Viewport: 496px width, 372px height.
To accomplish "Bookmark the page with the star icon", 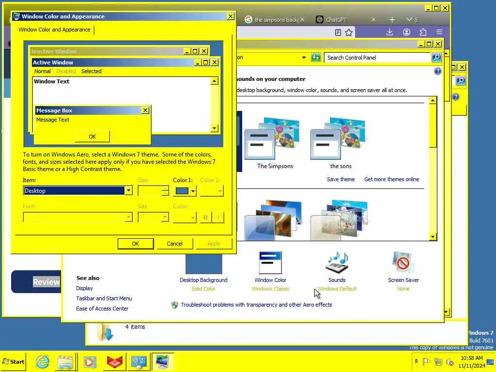I will pos(349,32).
